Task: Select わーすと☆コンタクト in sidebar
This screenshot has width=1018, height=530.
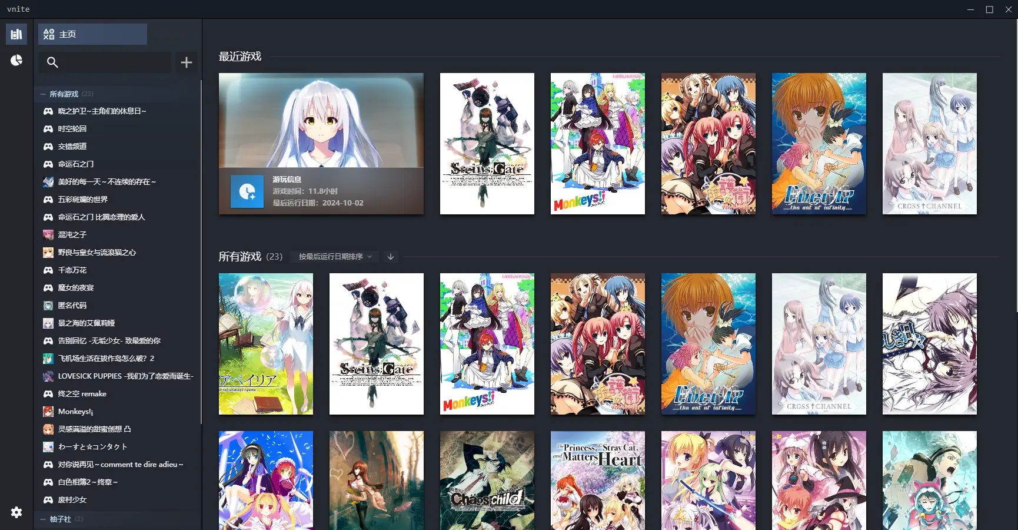Action: (117, 447)
